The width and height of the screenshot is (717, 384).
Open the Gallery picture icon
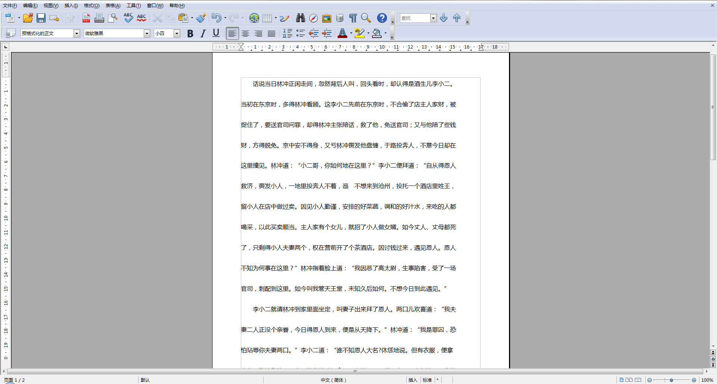[x=327, y=18]
